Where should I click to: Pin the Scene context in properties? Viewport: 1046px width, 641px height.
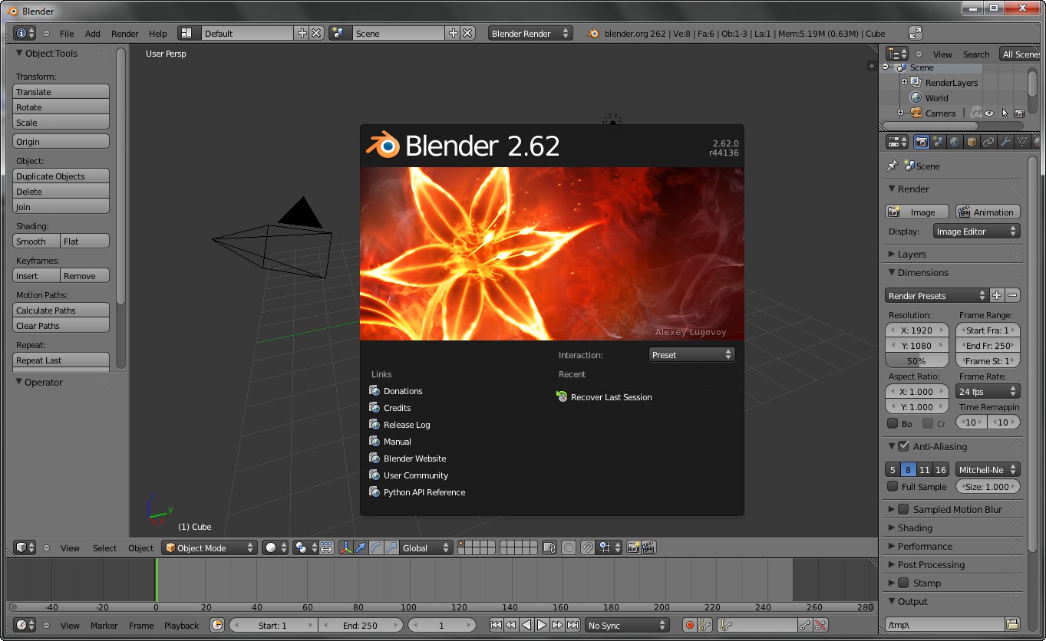(892, 166)
